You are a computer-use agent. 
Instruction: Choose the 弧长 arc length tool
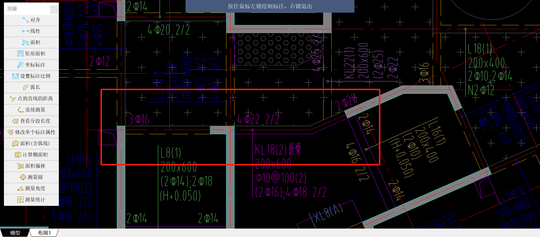31,87
